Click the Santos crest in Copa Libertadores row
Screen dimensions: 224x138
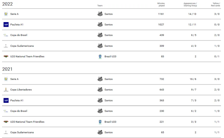click(x=100, y=89)
